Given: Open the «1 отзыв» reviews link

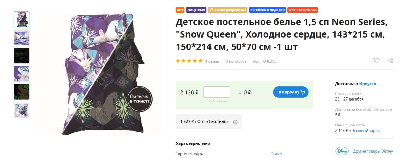Looking at the screenshot, I should tap(212, 61).
